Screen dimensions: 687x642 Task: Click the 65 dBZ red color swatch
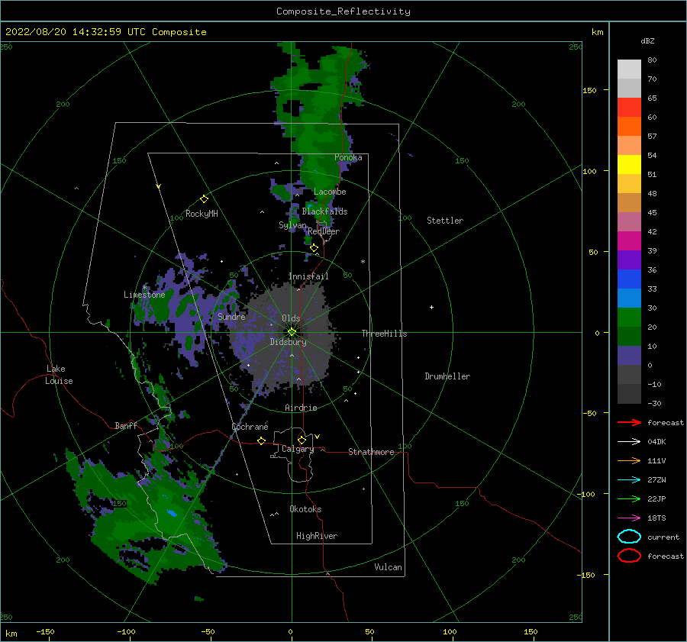tap(629, 108)
